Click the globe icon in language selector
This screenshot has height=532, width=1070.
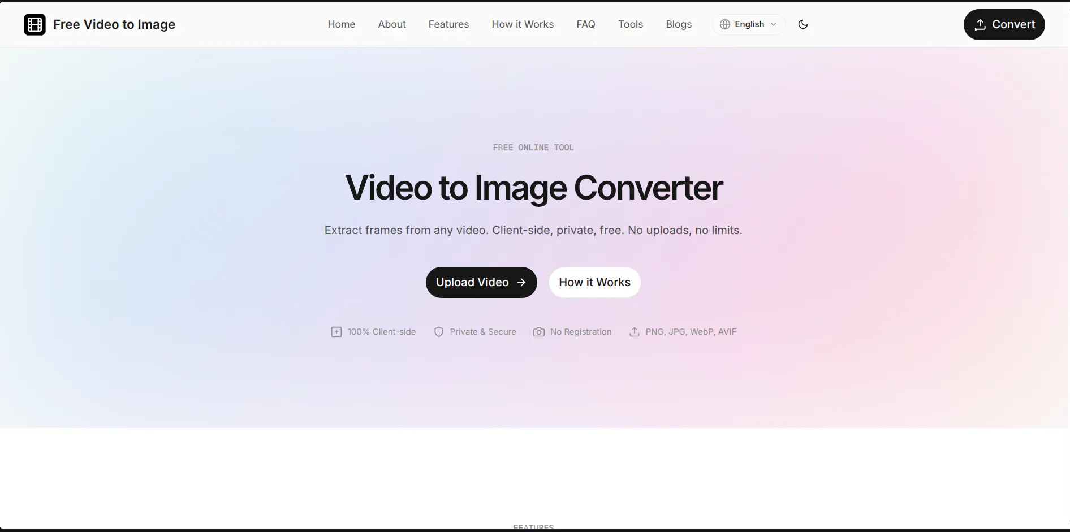(725, 24)
